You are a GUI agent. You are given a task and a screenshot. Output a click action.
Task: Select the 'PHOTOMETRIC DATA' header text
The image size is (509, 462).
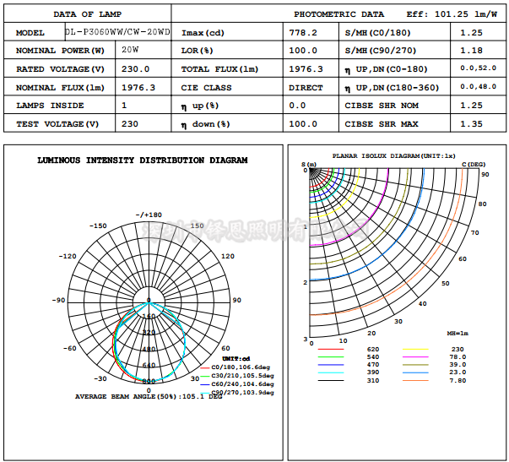338,14
